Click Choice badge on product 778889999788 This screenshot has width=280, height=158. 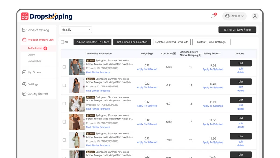tap(91, 60)
